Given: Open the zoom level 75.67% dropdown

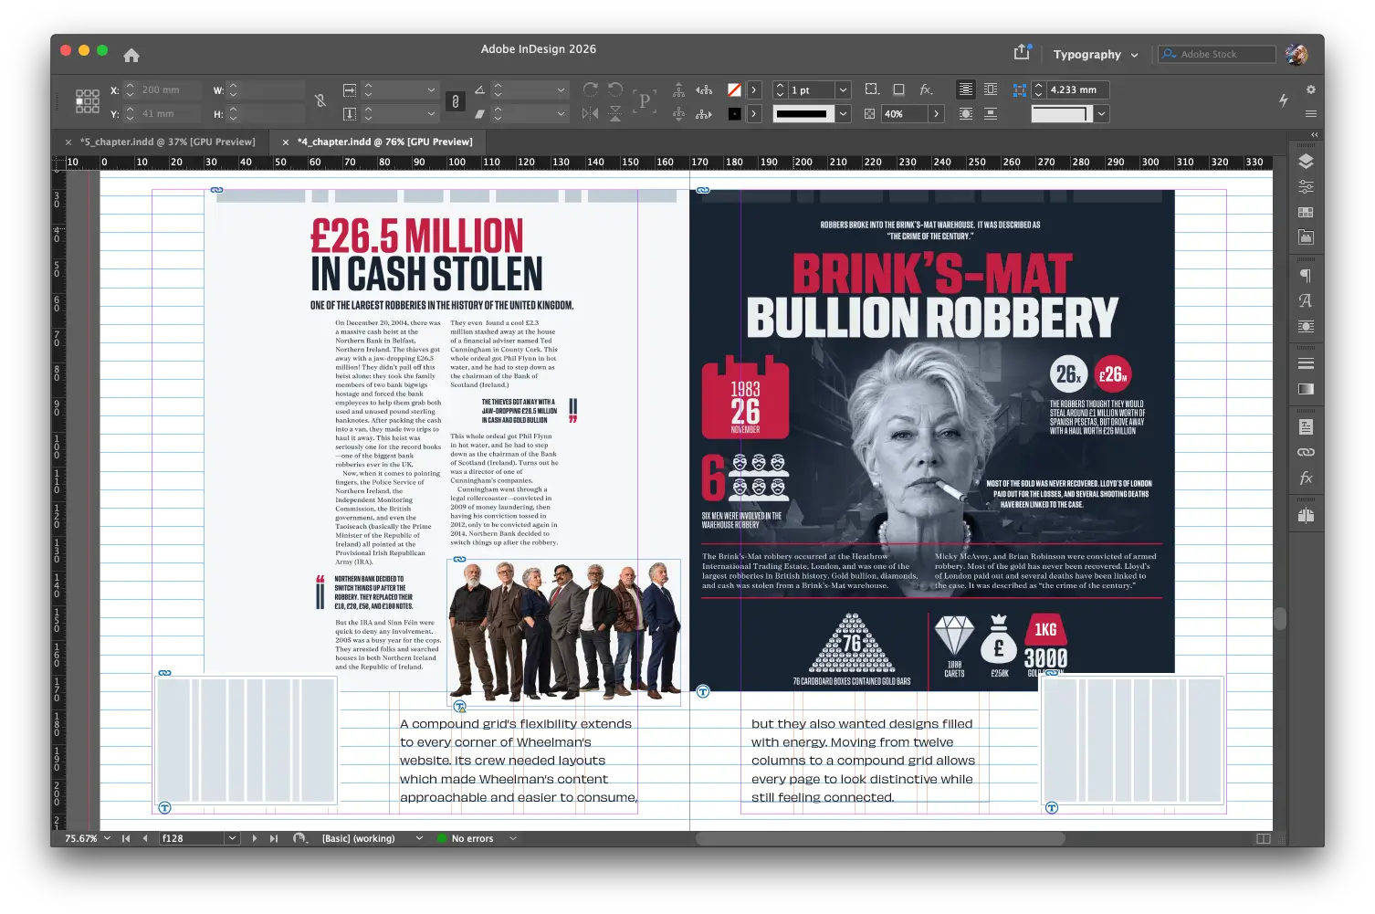Looking at the screenshot, I should tap(107, 838).
